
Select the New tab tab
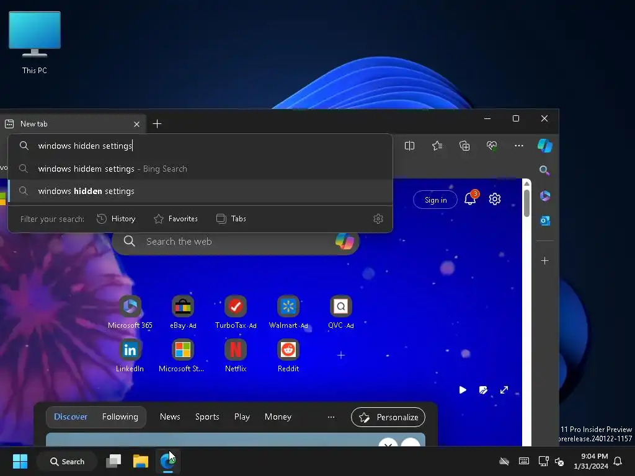click(x=72, y=124)
